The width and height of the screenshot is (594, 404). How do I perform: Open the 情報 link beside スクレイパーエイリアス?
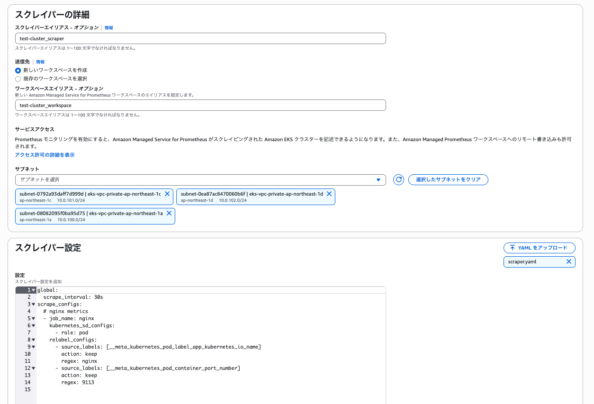[x=108, y=28]
